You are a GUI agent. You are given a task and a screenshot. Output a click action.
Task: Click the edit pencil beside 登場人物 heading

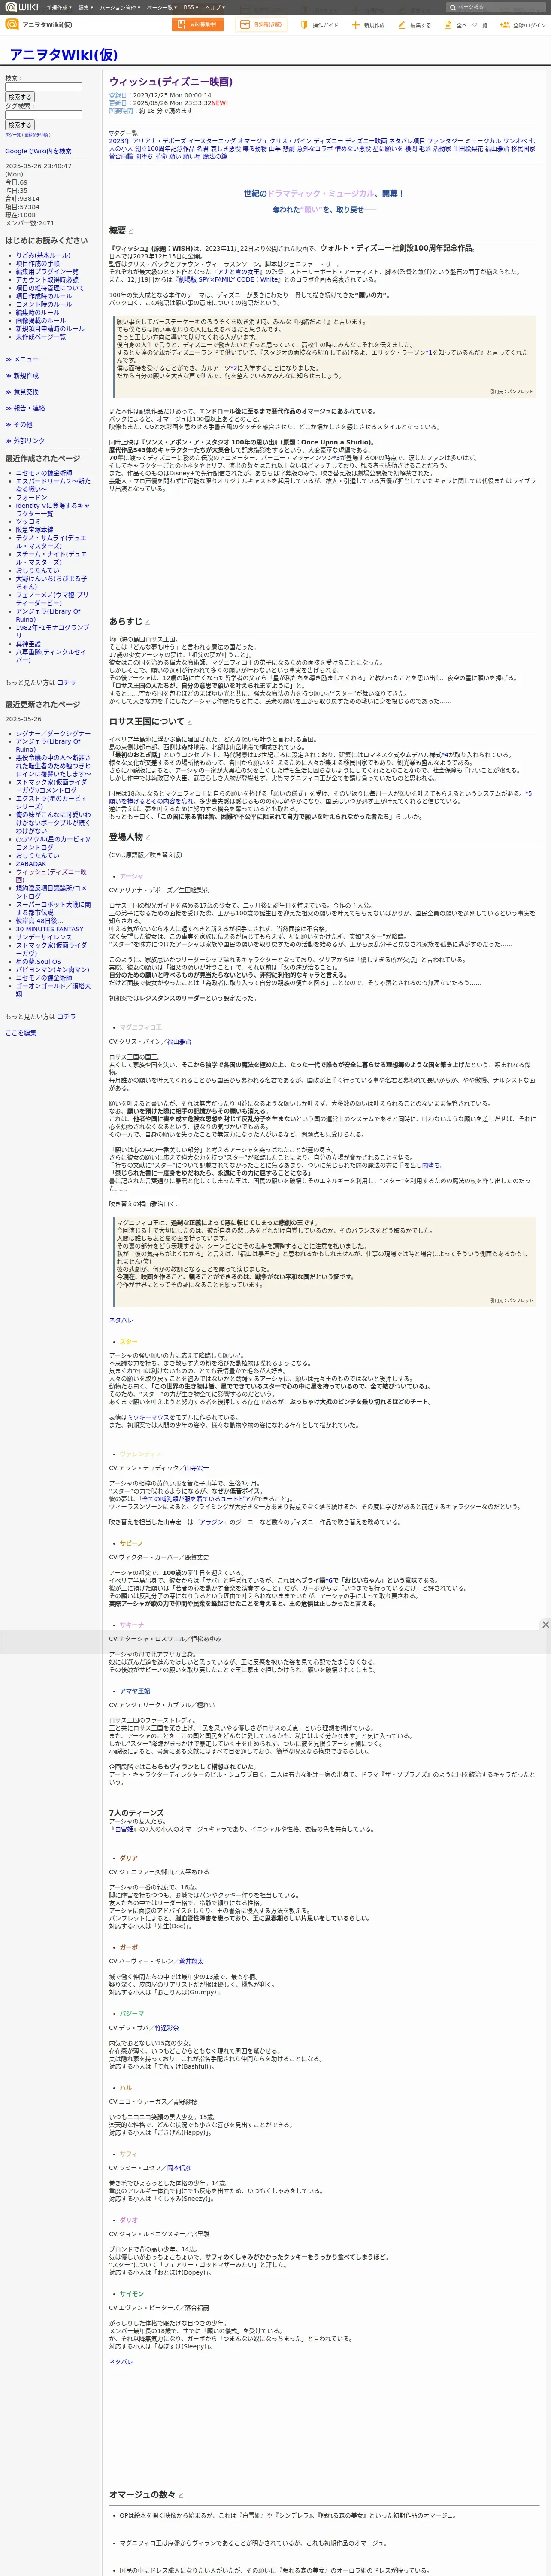(x=148, y=838)
